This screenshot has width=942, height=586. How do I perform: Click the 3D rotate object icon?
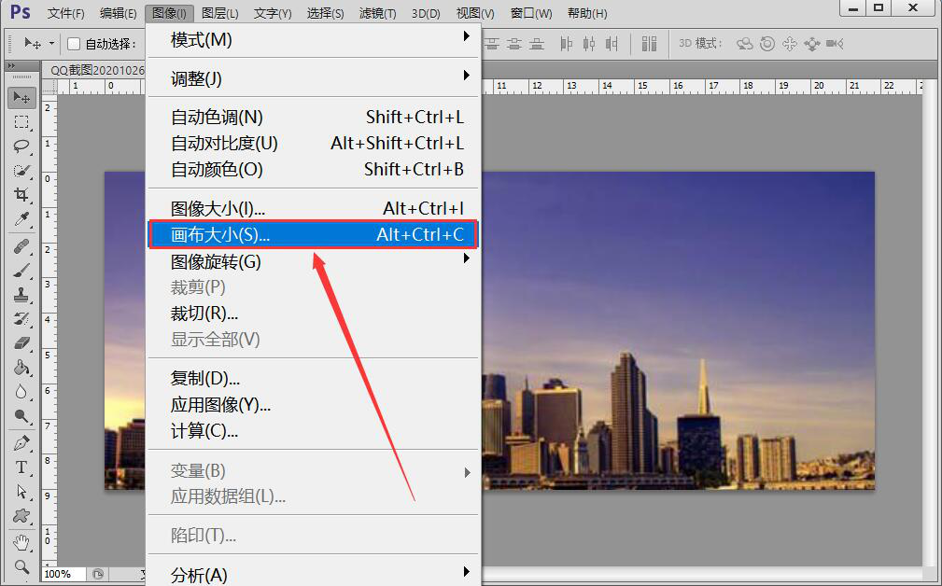tap(745, 43)
